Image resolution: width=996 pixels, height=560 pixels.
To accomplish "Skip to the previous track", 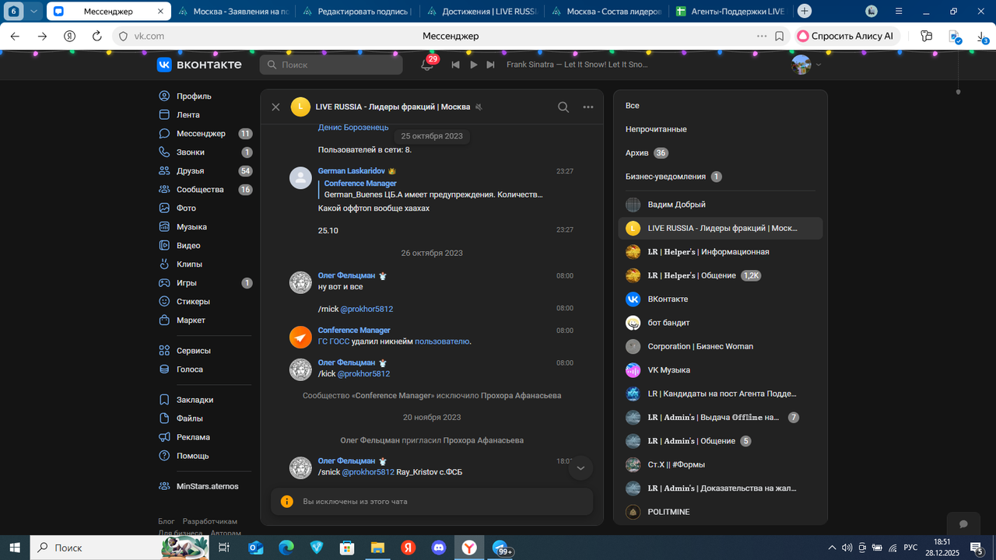I will tap(456, 65).
